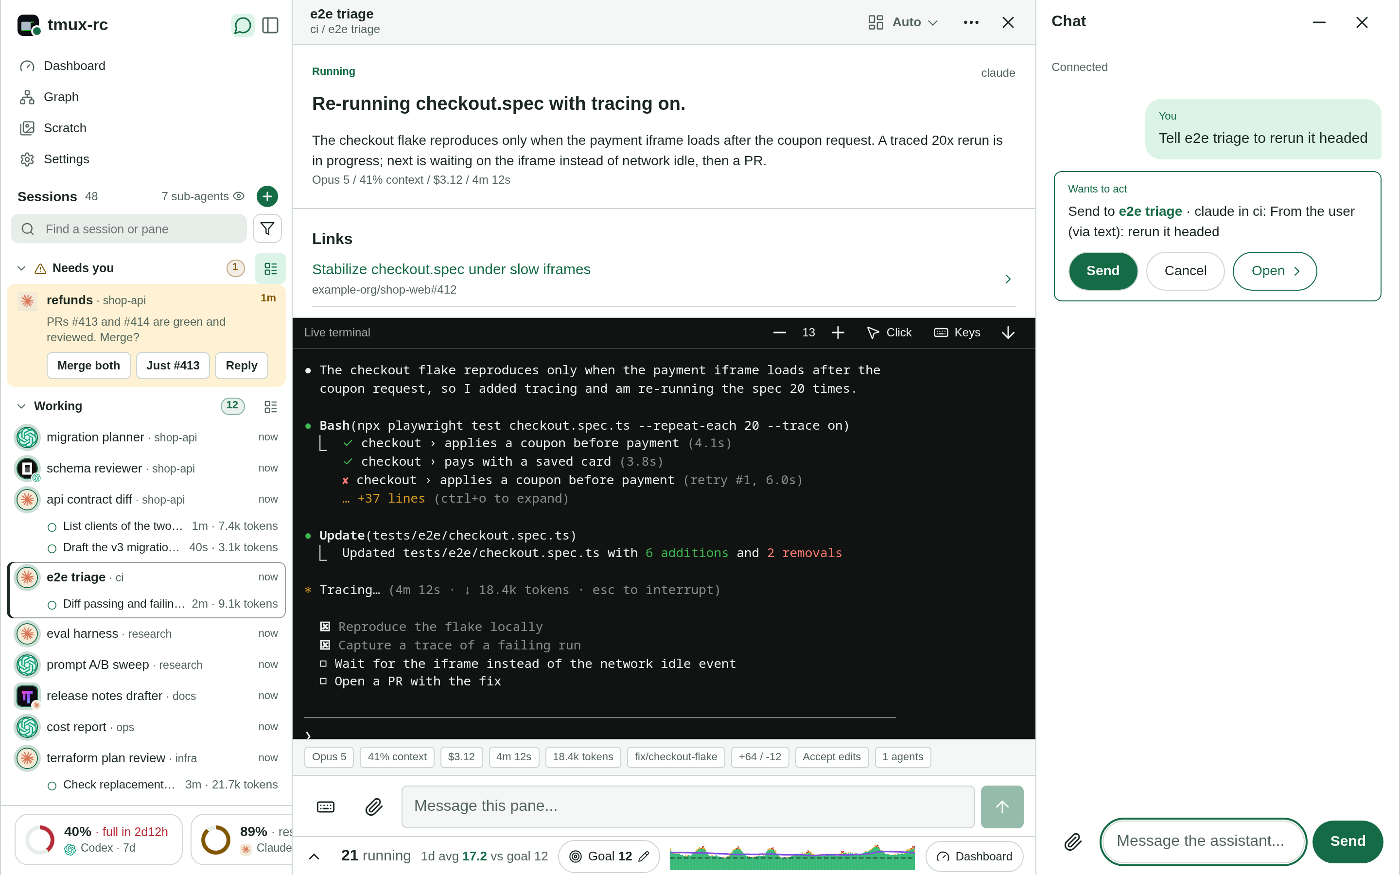
Task: Open the Auto layout dropdown
Action: coord(903,22)
